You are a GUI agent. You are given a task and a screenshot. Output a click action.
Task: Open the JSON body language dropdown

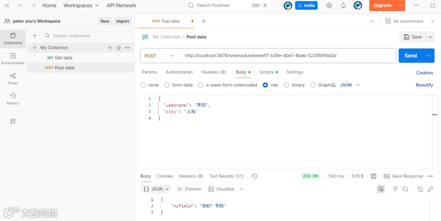(x=350, y=85)
